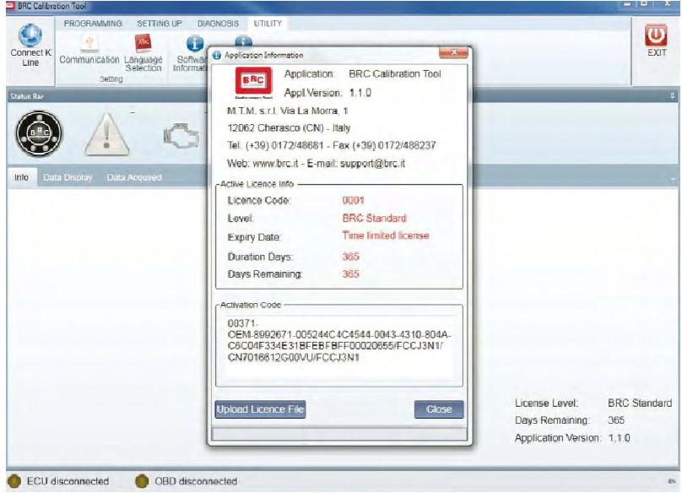
Task: Click the Software Information icon
Action: pyautogui.click(x=193, y=44)
